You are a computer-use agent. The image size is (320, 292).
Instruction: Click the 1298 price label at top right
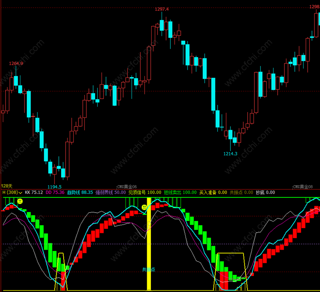(x=314, y=7)
